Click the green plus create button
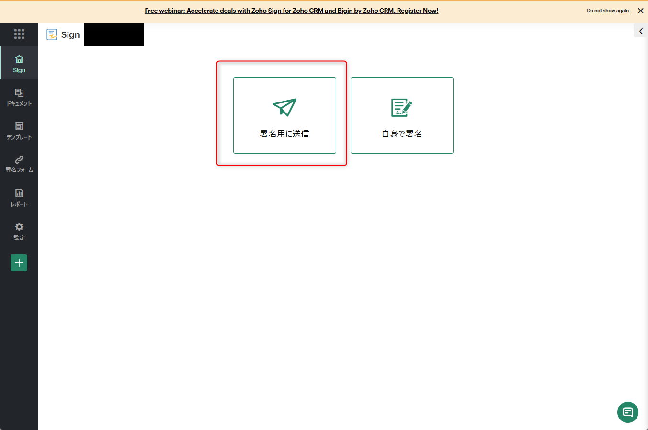Image resolution: width=648 pixels, height=430 pixels. [19, 262]
